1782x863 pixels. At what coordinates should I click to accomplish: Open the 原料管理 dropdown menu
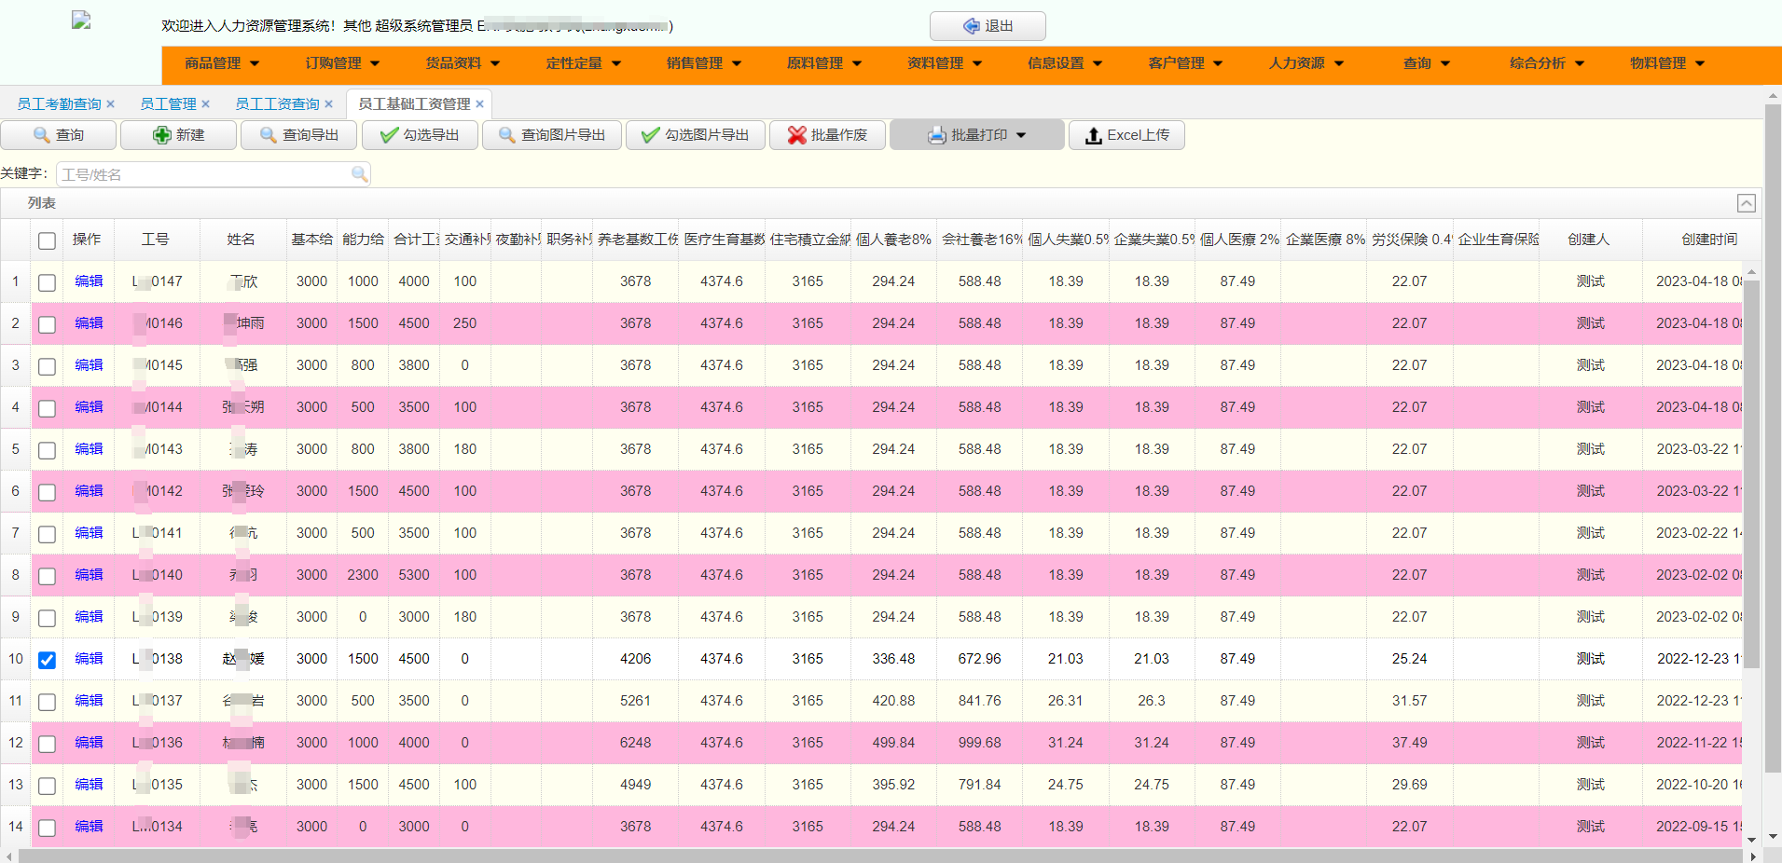(823, 63)
